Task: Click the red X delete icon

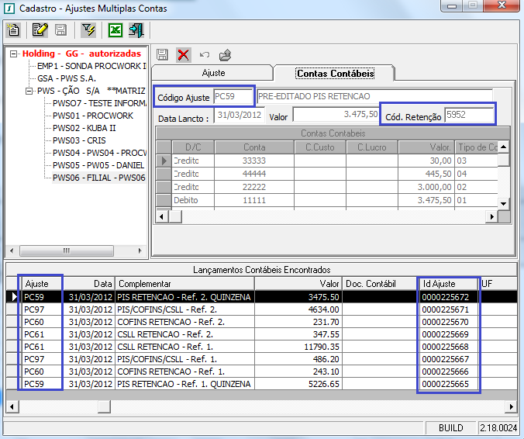Action: click(x=184, y=54)
